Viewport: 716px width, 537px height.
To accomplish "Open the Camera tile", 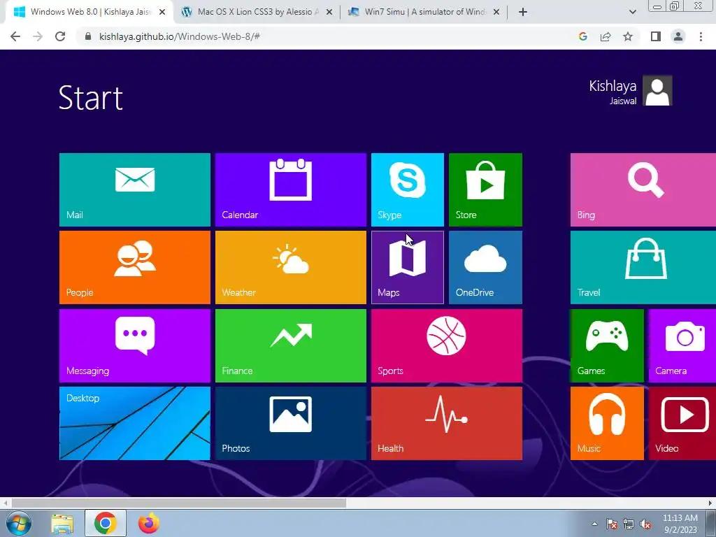I will tap(682, 345).
